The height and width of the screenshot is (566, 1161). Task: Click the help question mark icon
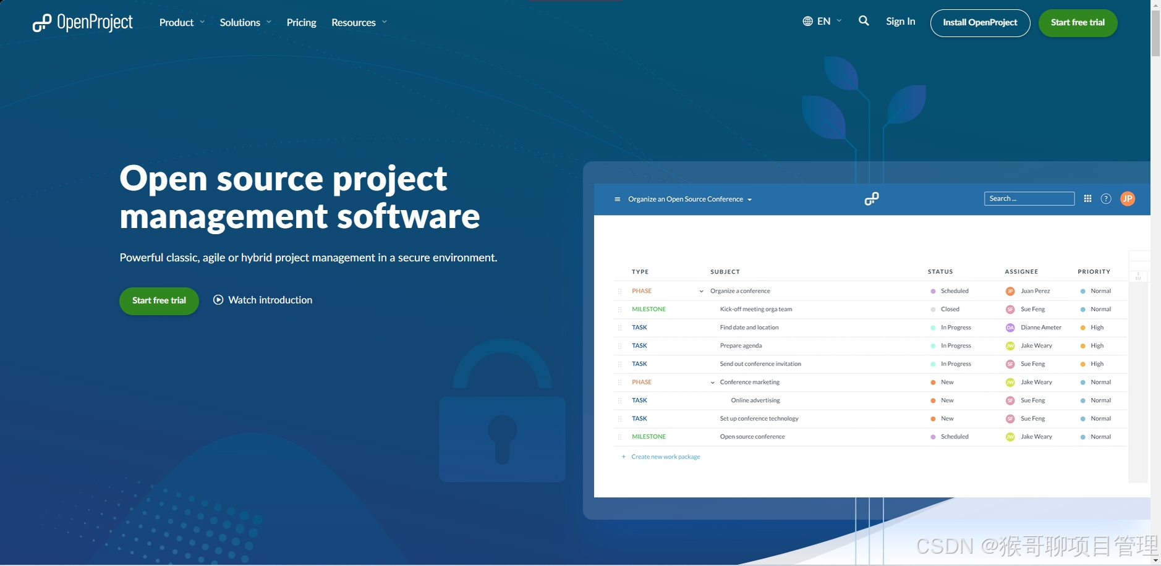[1106, 198]
